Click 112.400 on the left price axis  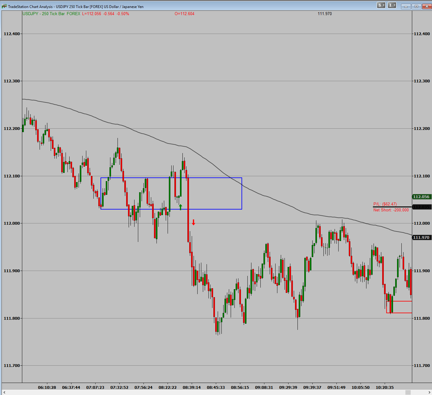tap(12, 34)
